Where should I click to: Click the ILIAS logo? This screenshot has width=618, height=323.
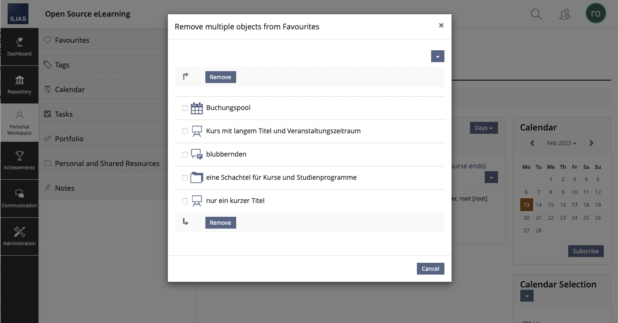coord(18,14)
